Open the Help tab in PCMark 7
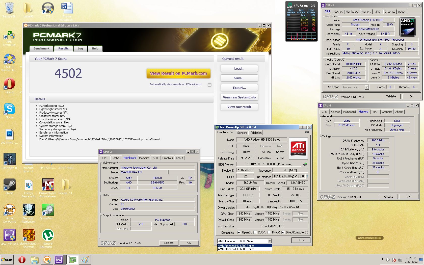 click(95, 48)
